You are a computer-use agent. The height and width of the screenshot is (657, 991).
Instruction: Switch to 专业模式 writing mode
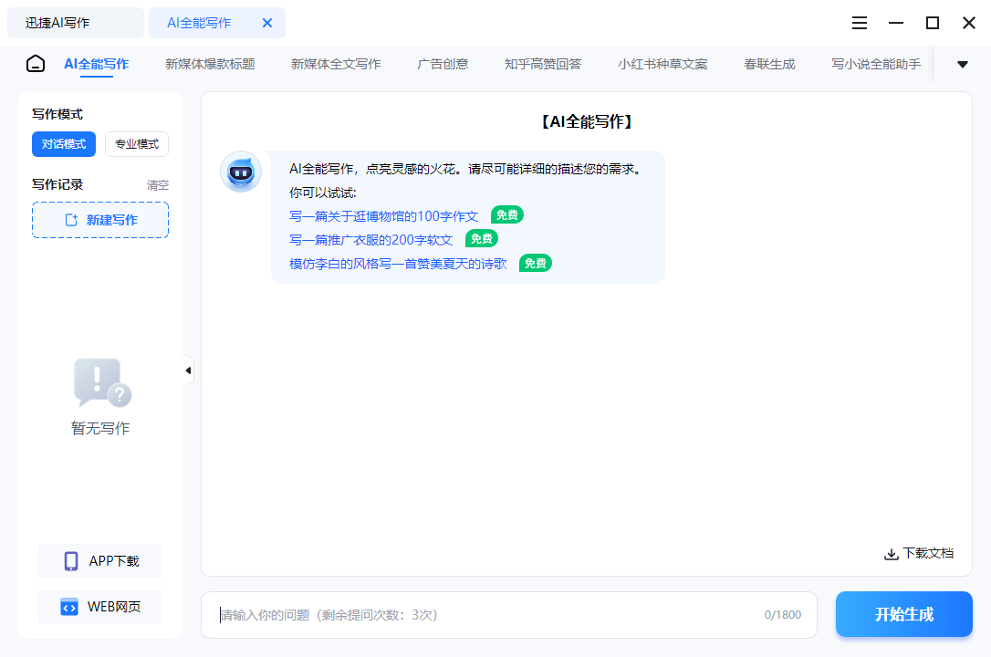136,143
